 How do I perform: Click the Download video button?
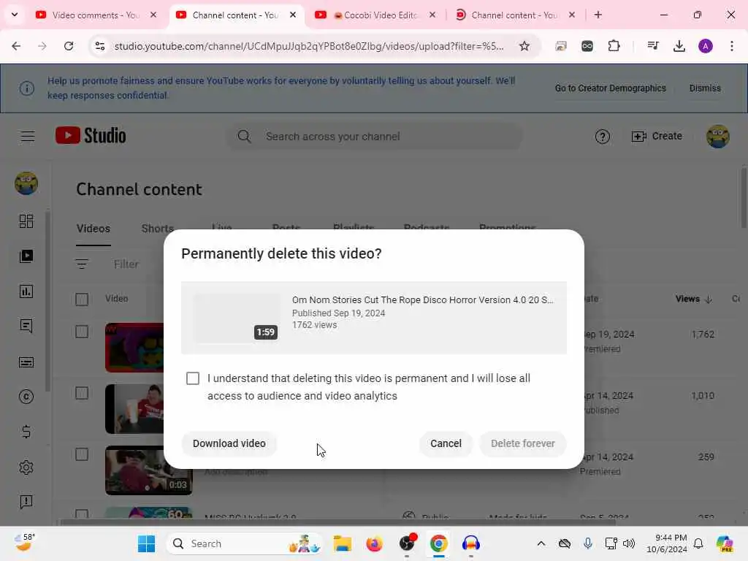[x=229, y=443]
